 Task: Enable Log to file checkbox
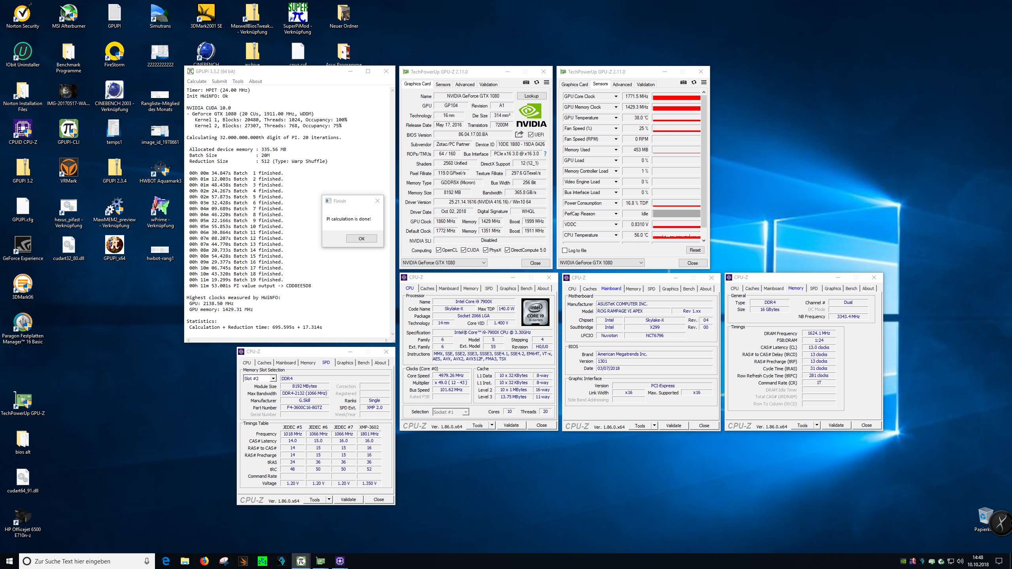[x=565, y=251]
